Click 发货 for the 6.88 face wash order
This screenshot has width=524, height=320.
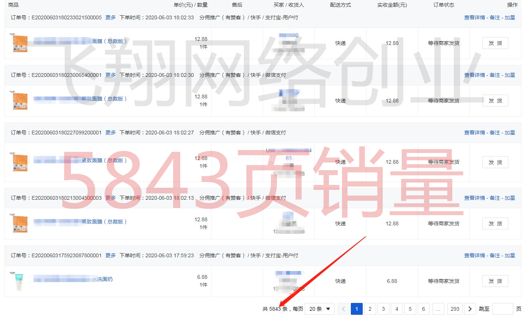pos(495,281)
